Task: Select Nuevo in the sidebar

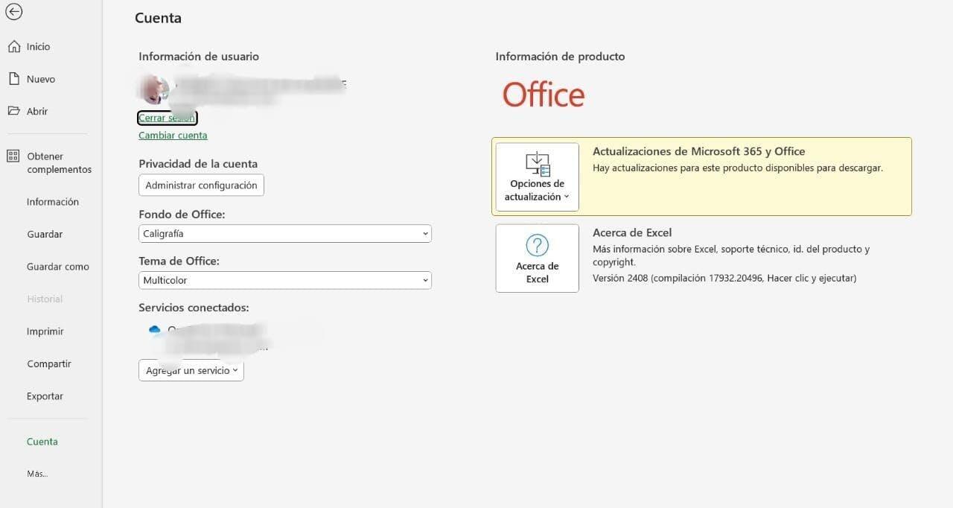Action: (41, 79)
